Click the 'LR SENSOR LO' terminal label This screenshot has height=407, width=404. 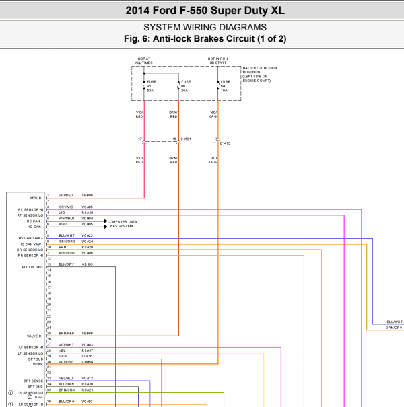(30, 393)
